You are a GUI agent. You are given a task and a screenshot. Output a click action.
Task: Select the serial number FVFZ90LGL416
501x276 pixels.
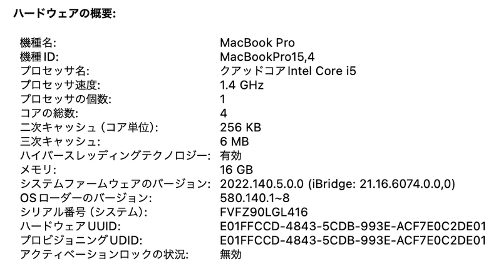pos(264,212)
